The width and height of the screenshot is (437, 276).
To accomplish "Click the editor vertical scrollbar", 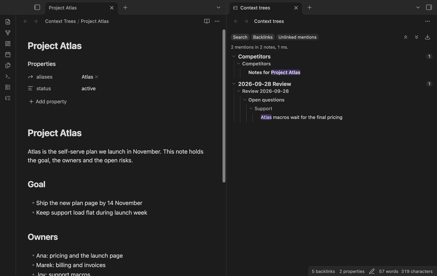I will click(x=224, y=106).
